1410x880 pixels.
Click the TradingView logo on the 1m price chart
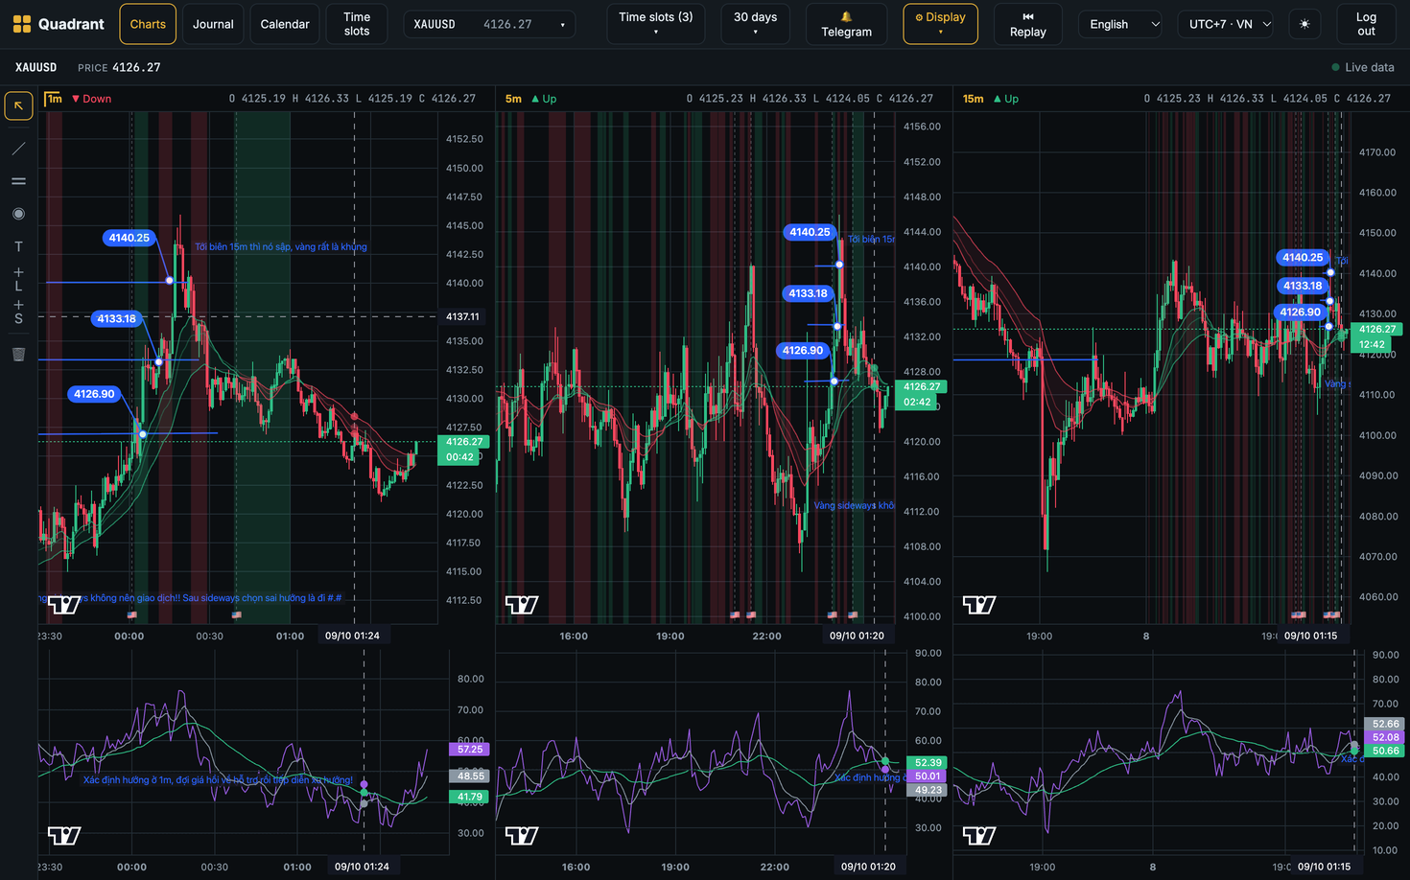tap(64, 605)
